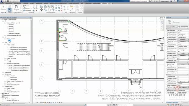The height and width of the screenshot is (106, 189).
Task: Collapse the ОВК group node
Action: click(3, 42)
